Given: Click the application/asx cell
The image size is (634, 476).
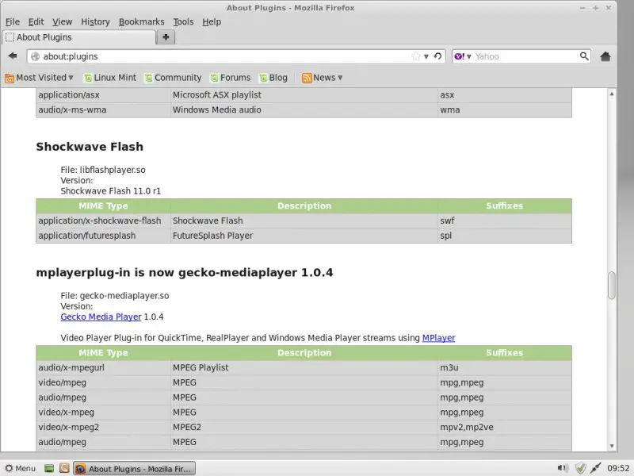Looking at the screenshot, I should 103,94.
